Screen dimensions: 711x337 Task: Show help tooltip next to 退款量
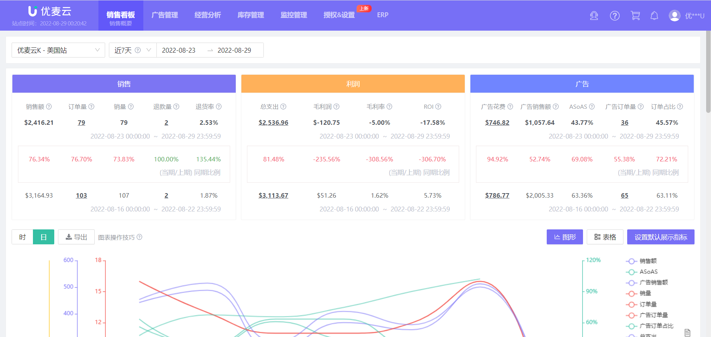pyautogui.click(x=176, y=106)
